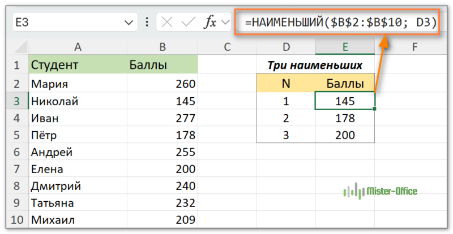Image resolution: width=453 pixels, height=234 pixels.
Task: Click the cancel (X) formula icon
Action: click(166, 23)
